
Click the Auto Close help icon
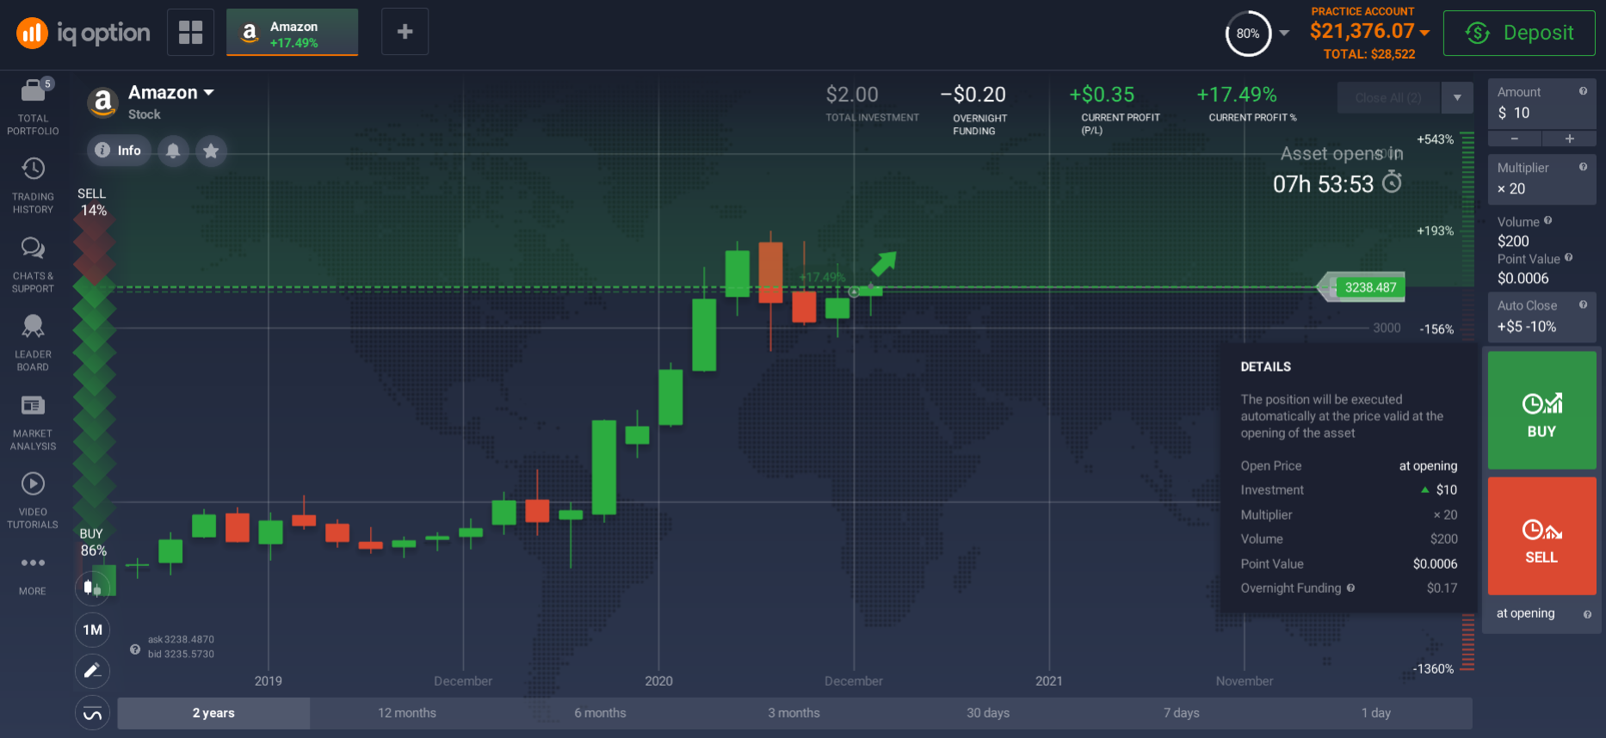point(1583,304)
